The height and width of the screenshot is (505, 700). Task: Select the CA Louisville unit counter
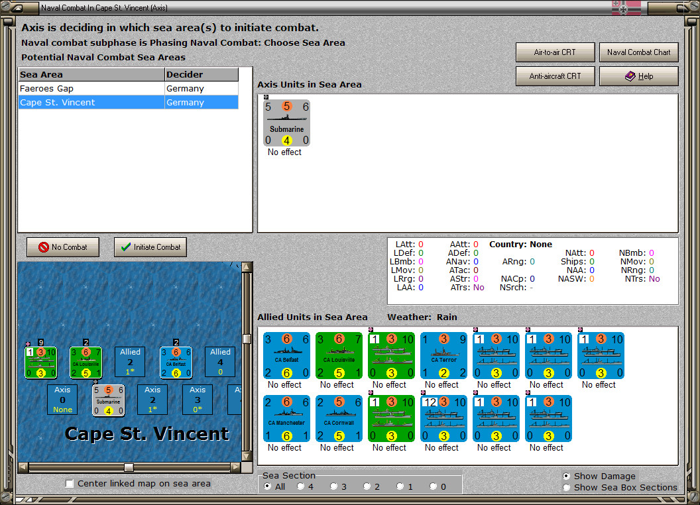pos(339,355)
